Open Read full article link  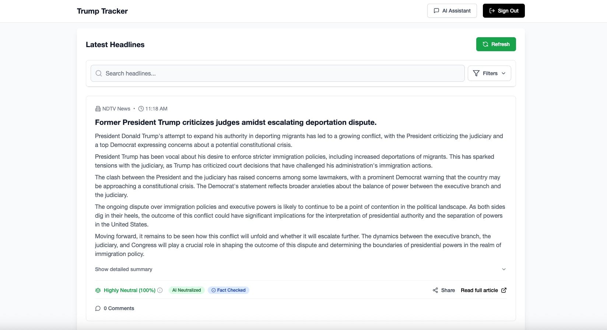484,290
